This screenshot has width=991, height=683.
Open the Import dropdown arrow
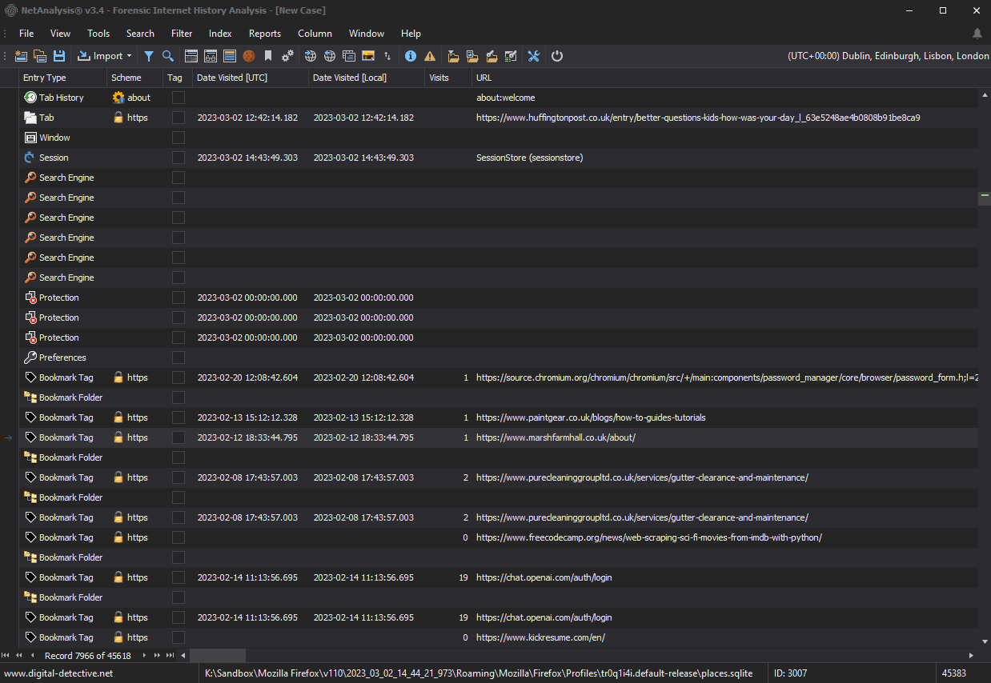(x=129, y=56)
